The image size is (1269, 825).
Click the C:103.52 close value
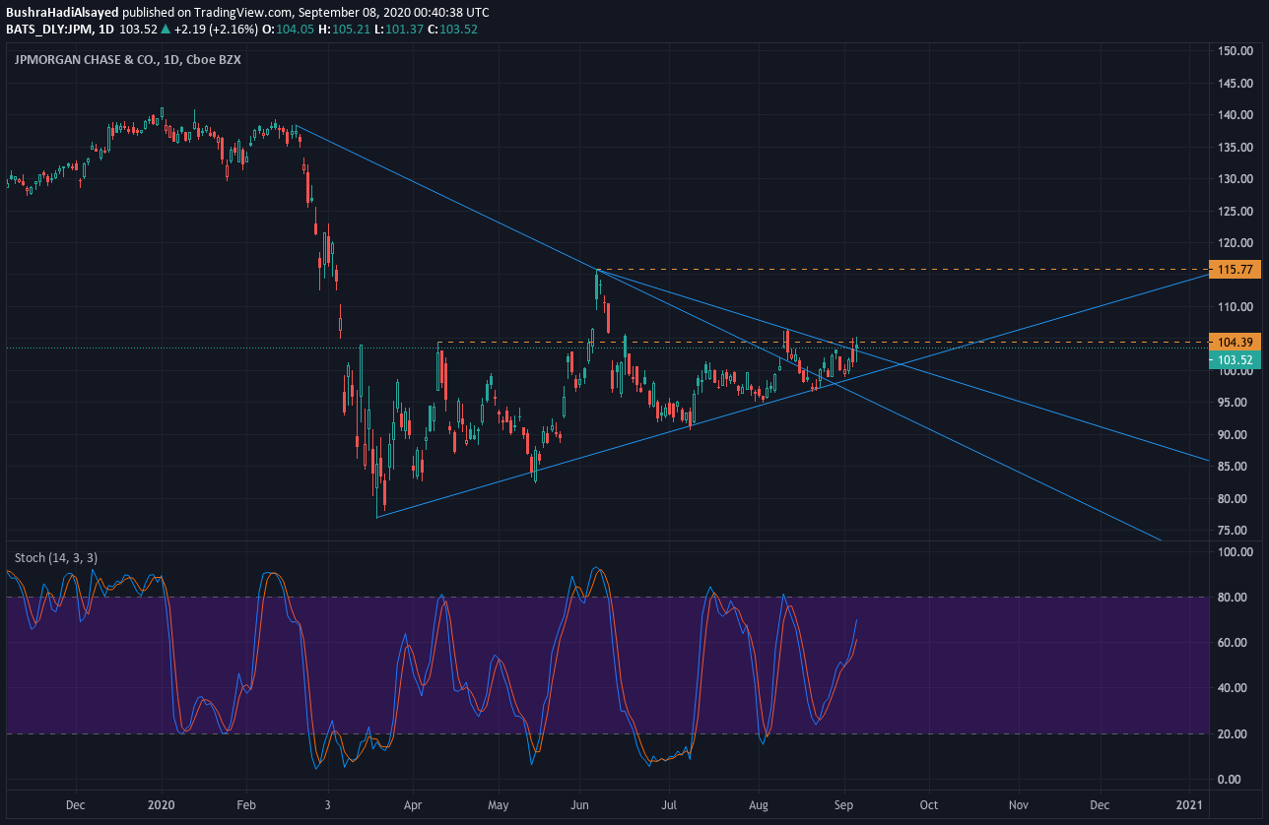pyautogui.click(x=451, y=30)
